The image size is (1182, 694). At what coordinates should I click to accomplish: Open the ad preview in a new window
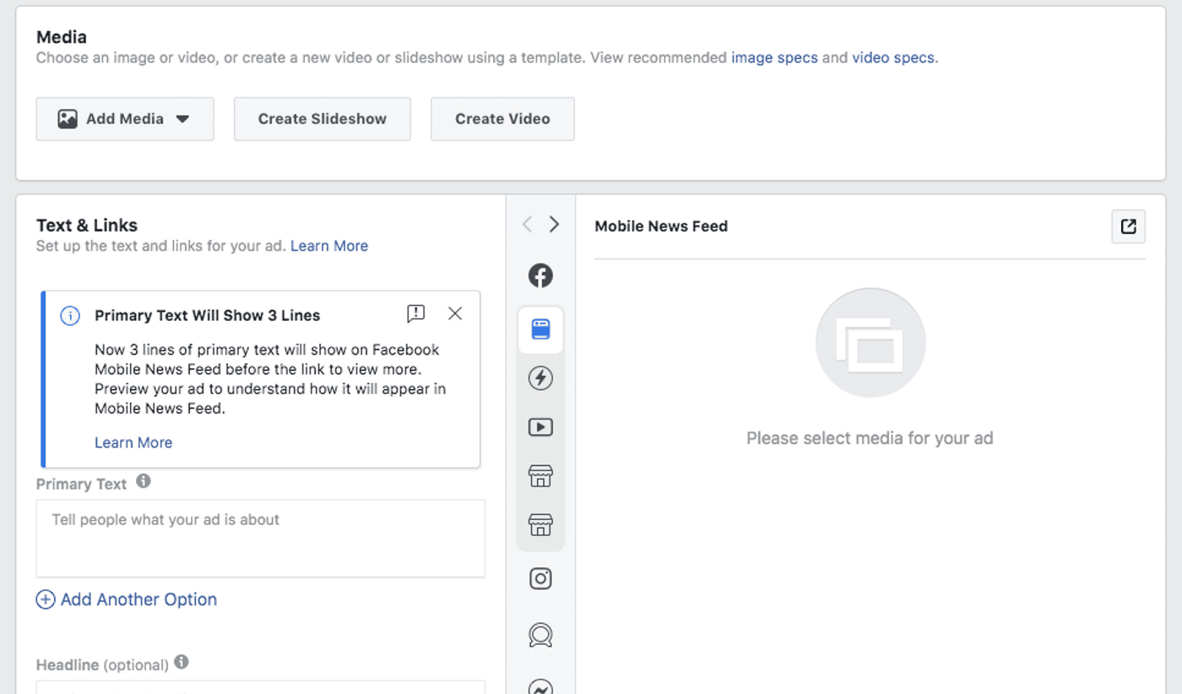(1128, 226)
